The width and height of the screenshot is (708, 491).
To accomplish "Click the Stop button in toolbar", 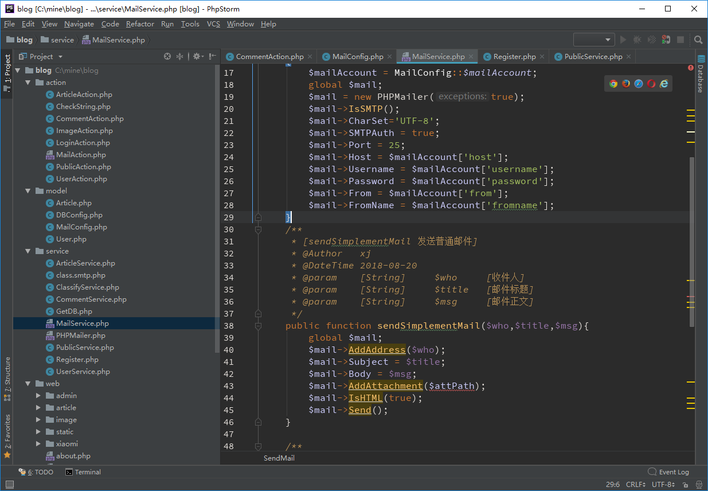I will tap(680, 40).
